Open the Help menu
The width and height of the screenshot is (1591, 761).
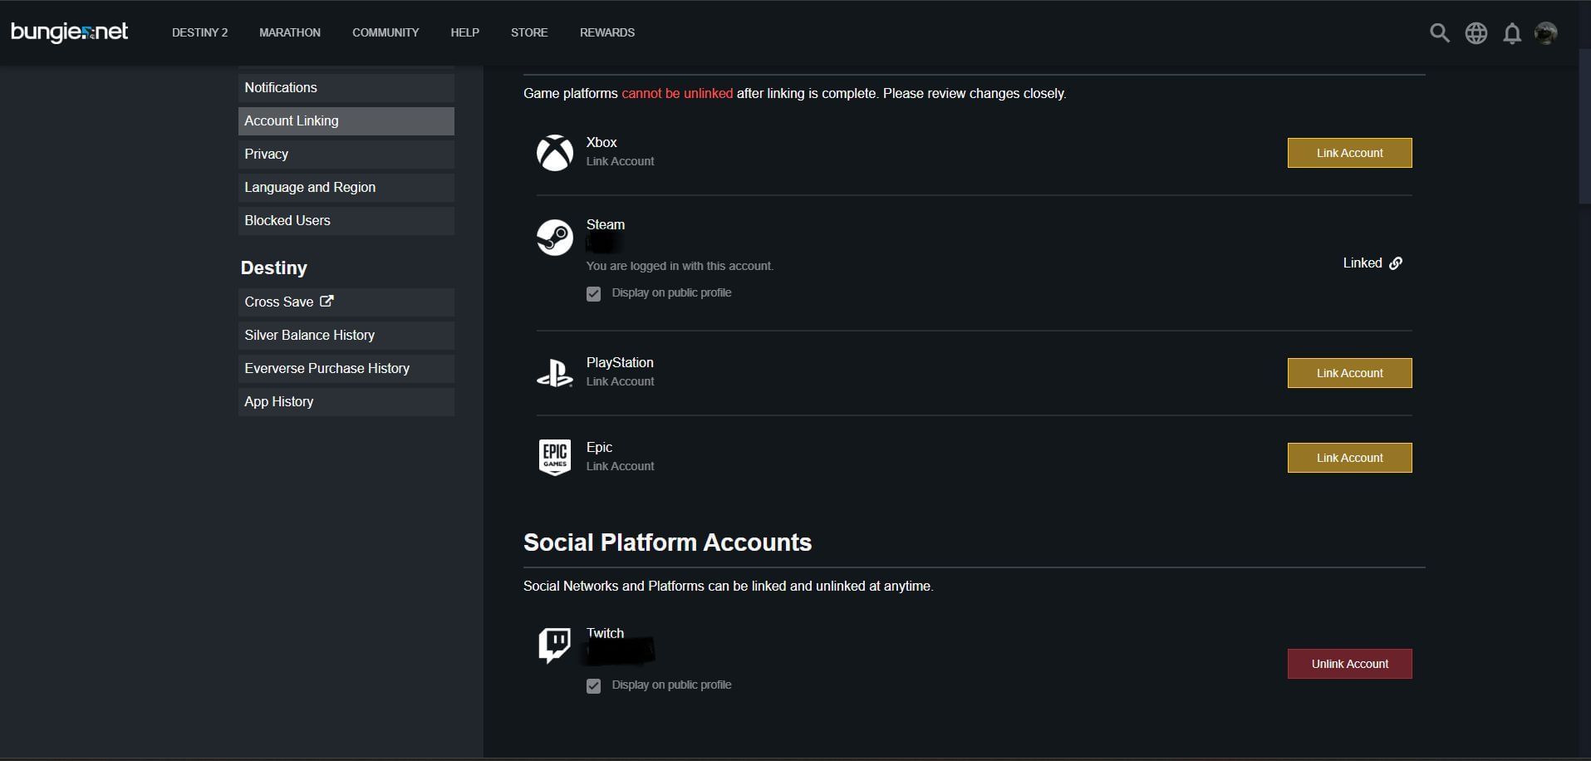click(x=465, y=32)
